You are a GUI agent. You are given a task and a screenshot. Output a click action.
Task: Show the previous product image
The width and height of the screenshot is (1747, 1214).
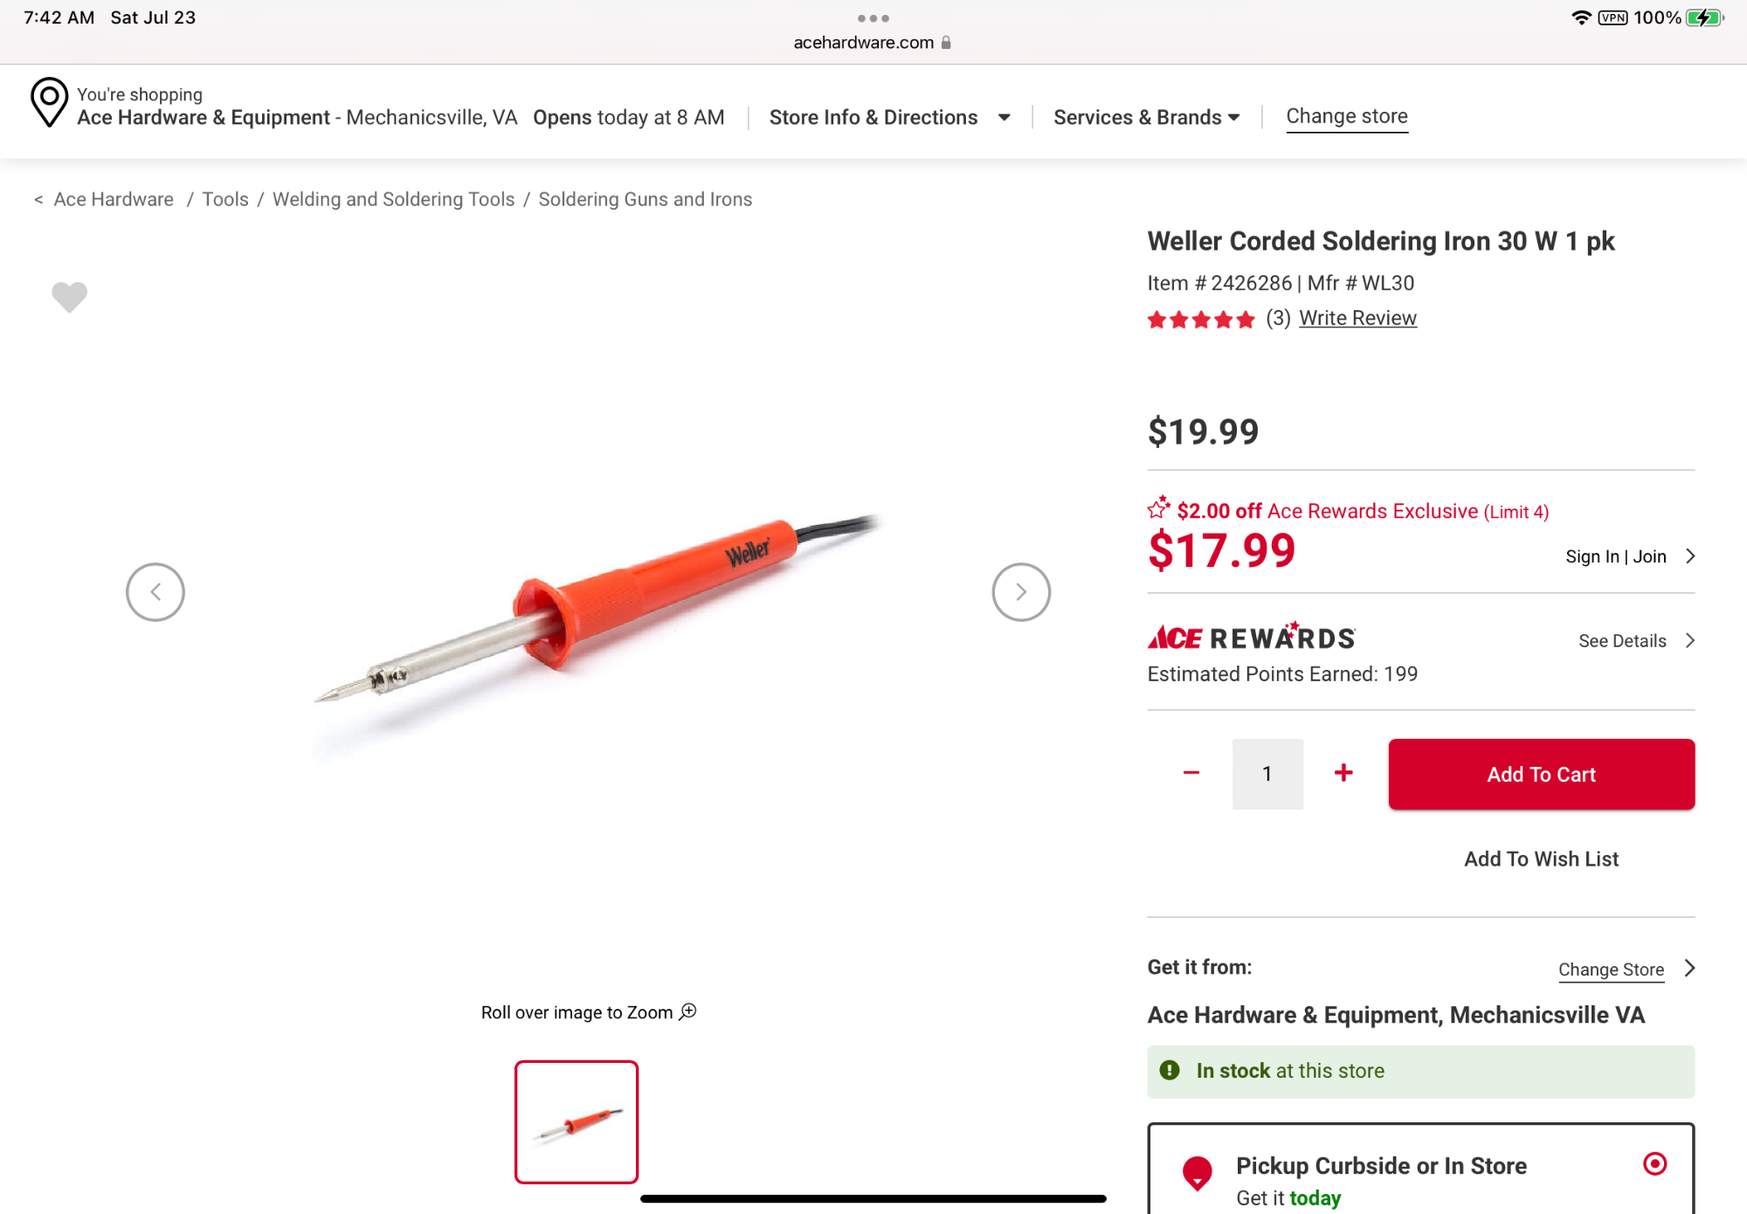(x=155, y=592)
